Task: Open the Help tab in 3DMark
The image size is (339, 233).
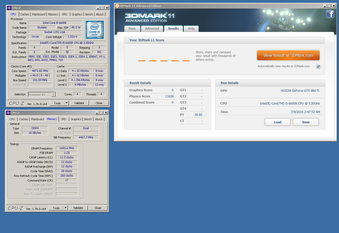Action: (x=191, y=28)
